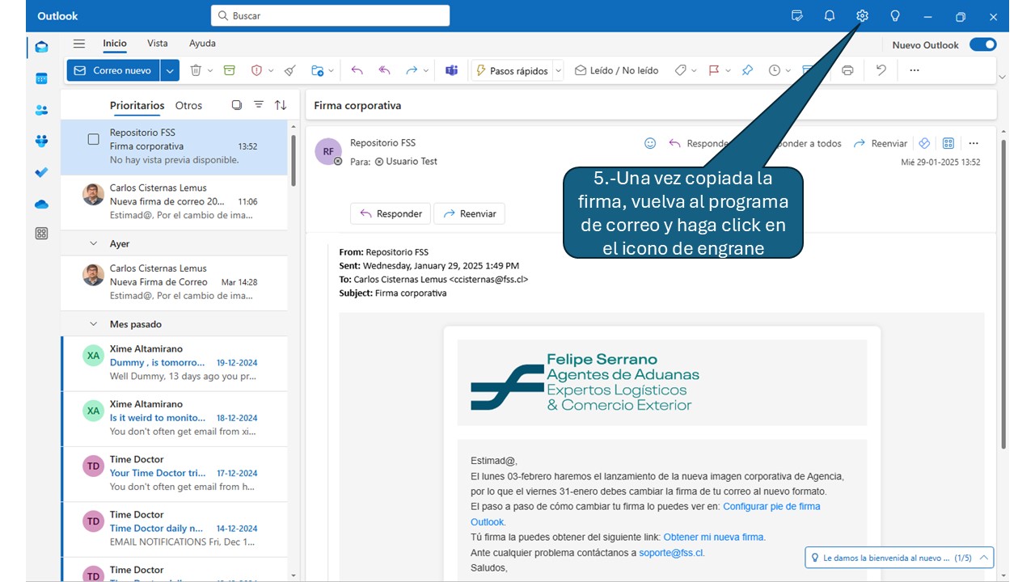
Task: Open forward options dropdown in toolbar
Action: [426, 71]
